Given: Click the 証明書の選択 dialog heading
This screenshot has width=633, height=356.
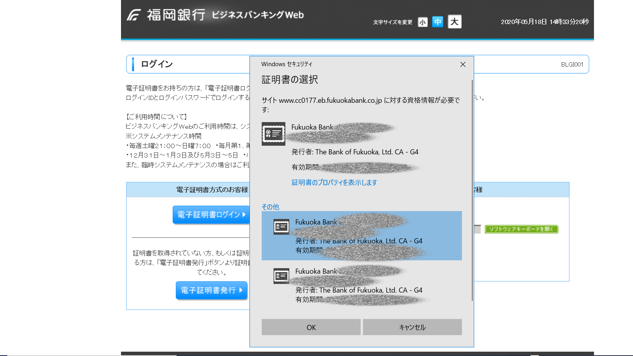Looking at the screenshot, I should [x=290, y=80].
